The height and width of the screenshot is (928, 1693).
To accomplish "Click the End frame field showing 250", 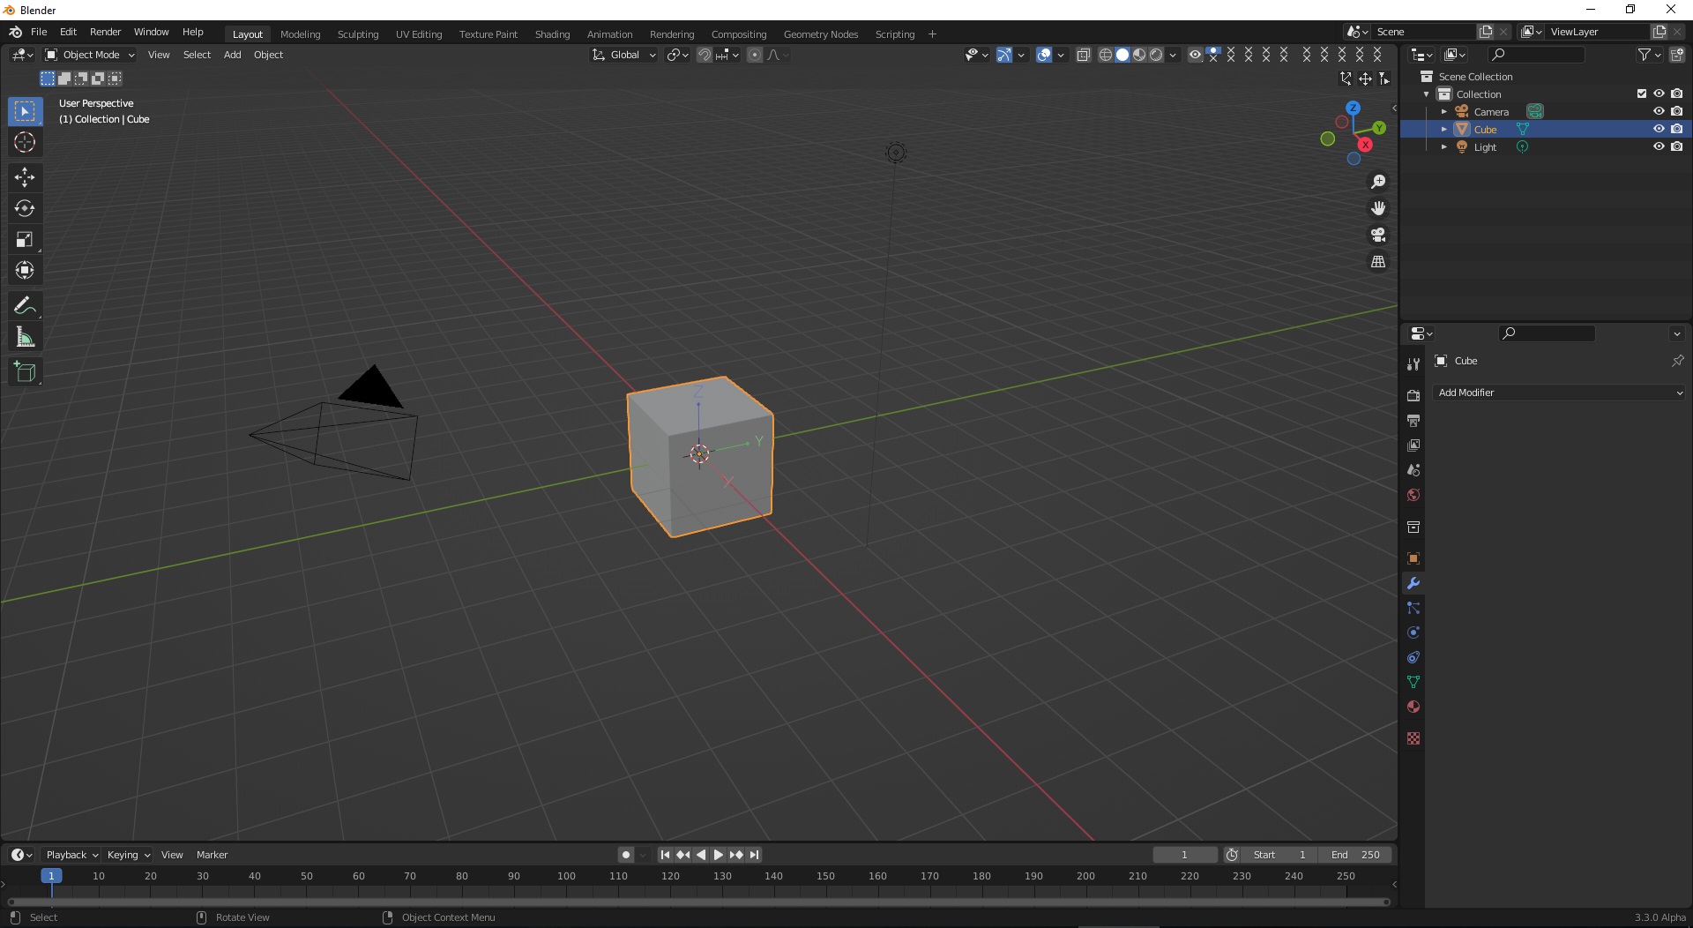I will click(x=1355, y=855).
